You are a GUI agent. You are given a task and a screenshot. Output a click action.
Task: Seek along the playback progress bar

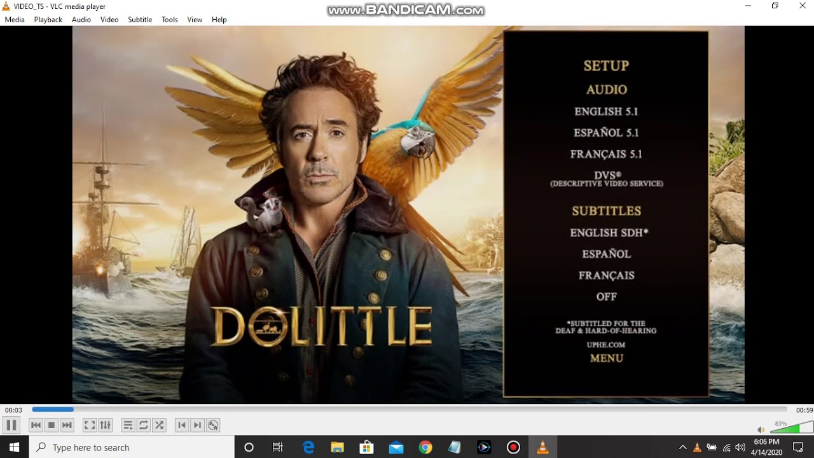409,410
